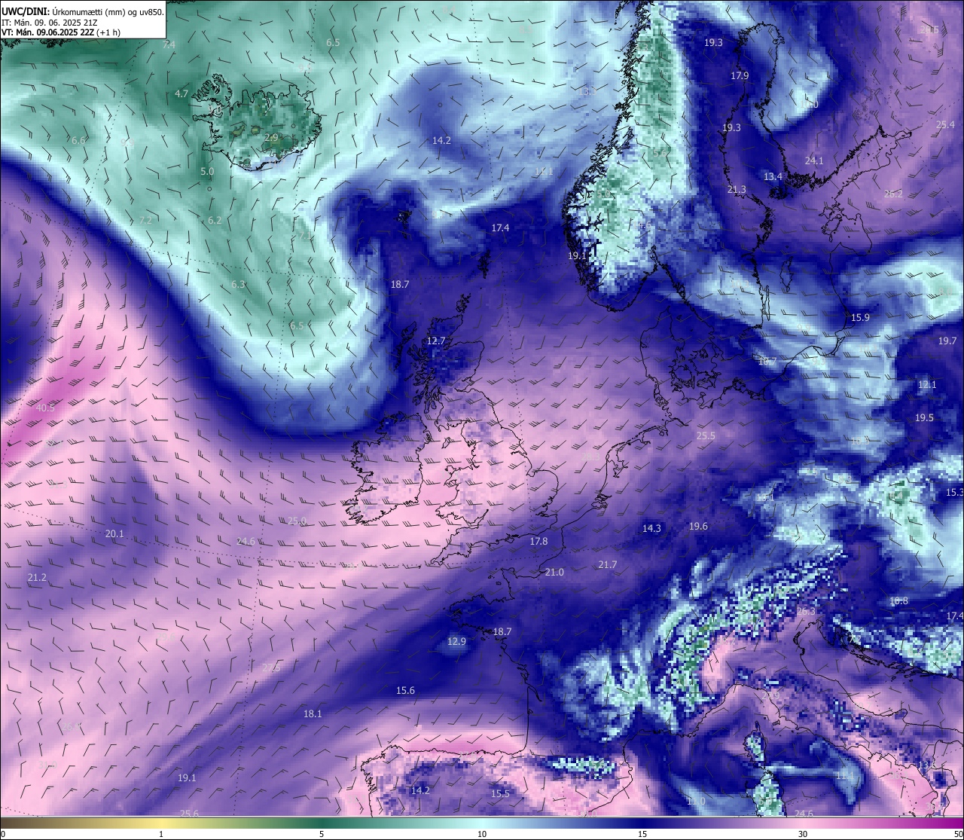Click the 6.2 value on the map

tap(215, 221)
